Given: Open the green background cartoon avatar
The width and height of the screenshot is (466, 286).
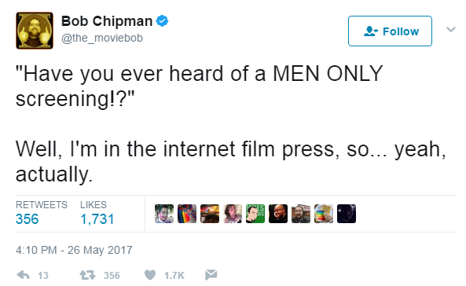Looking at the screenshot, I should pyautogui.click(x=255, y=214).
